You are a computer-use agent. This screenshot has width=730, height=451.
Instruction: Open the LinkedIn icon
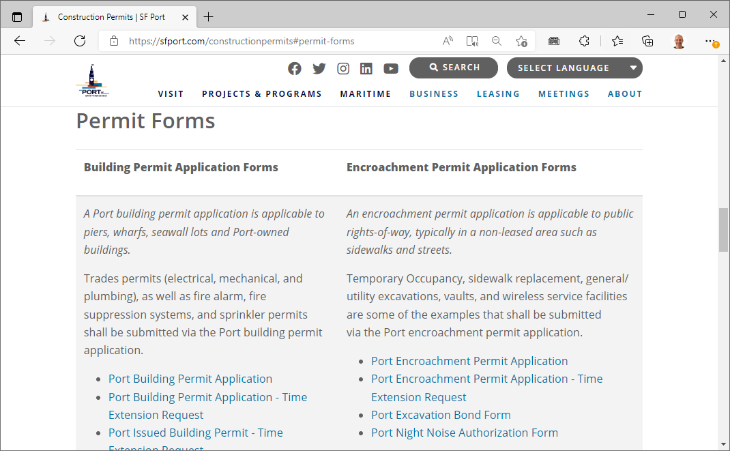[366, 68]
